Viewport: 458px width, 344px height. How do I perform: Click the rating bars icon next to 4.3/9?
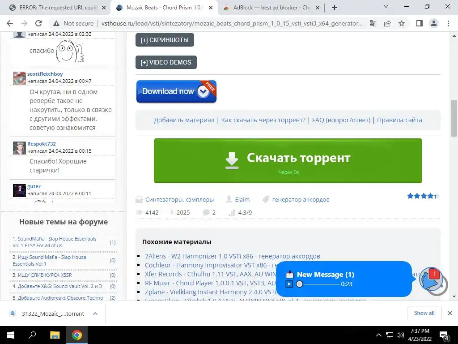[232, 212]
